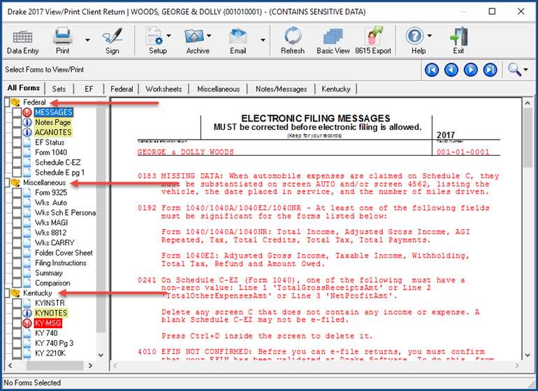Open the Print dropdown arrow
Viewport: 538px width, 391px height.
(87, 40)
